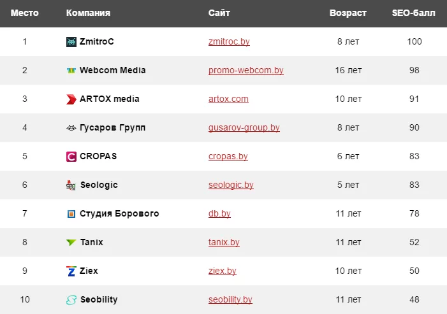Click the Seobility age 11 лет
447x314 pixels.
[348, 299]
